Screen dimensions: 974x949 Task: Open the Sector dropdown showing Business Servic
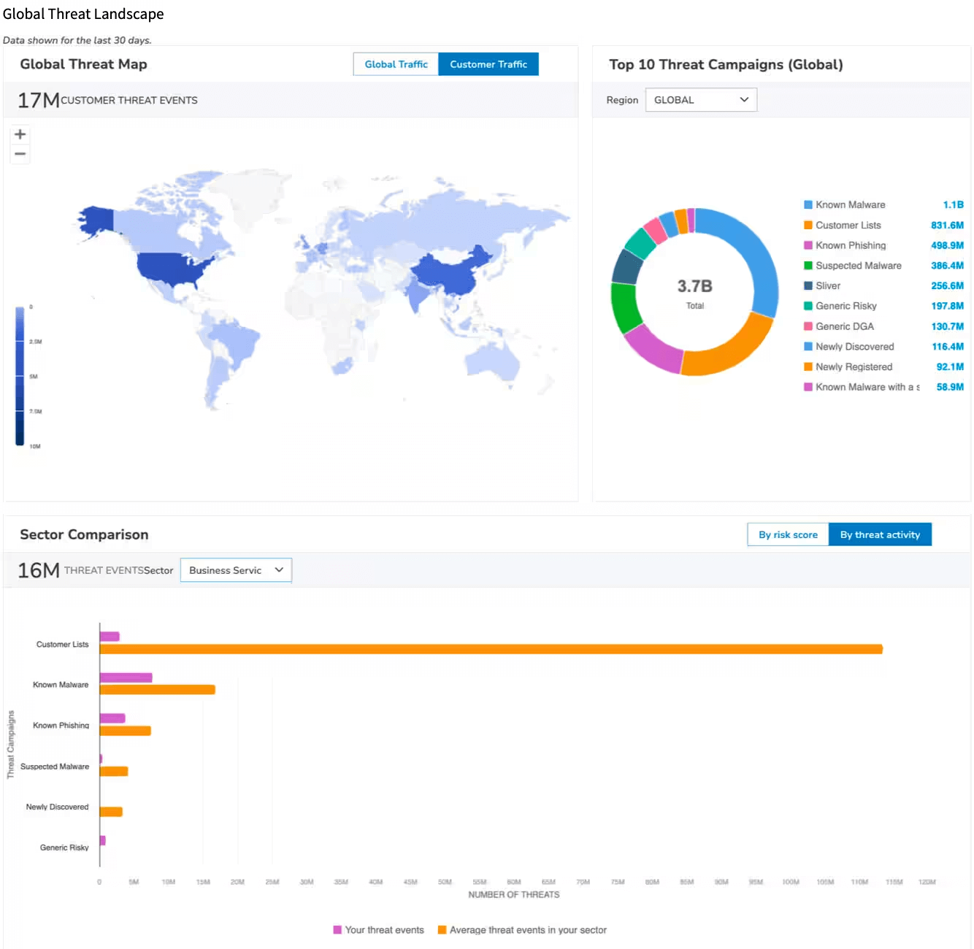pos(235,570)
